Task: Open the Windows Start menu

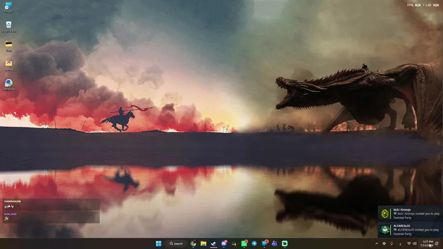Action: pyautogui.click(x=158, y=243)
